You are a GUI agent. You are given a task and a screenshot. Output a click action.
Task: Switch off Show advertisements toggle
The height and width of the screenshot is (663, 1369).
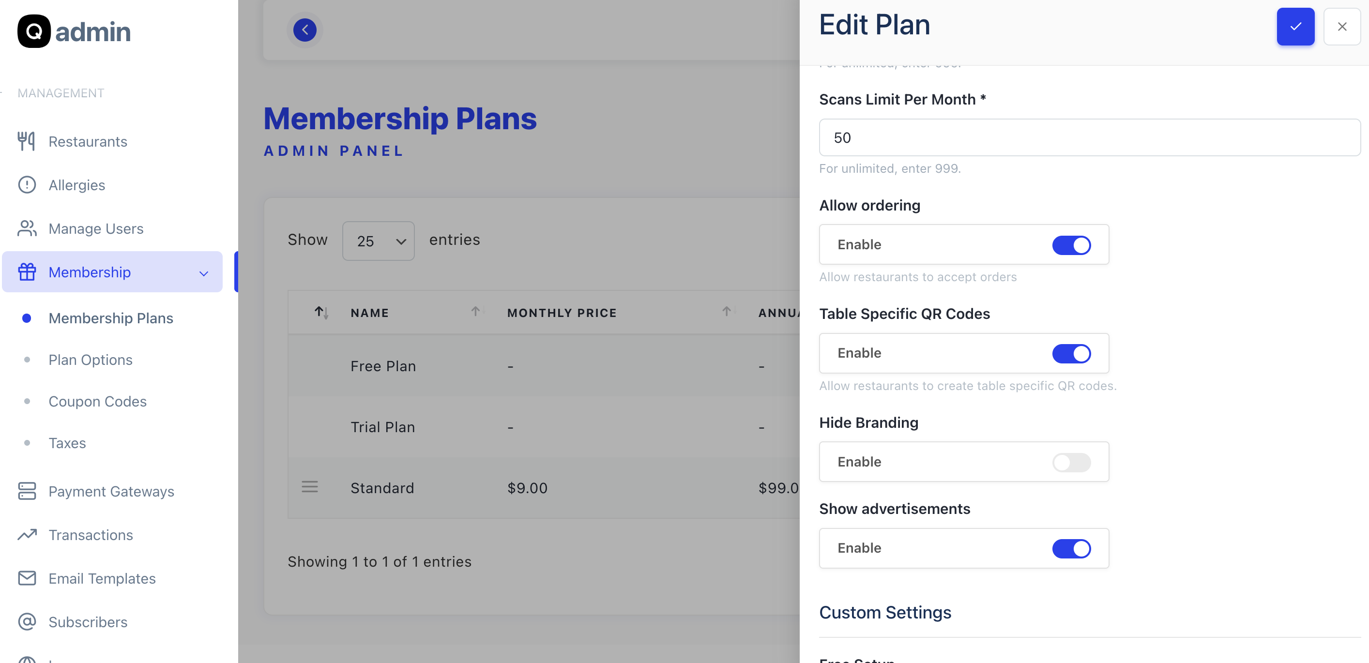[x=1071, y=548]
